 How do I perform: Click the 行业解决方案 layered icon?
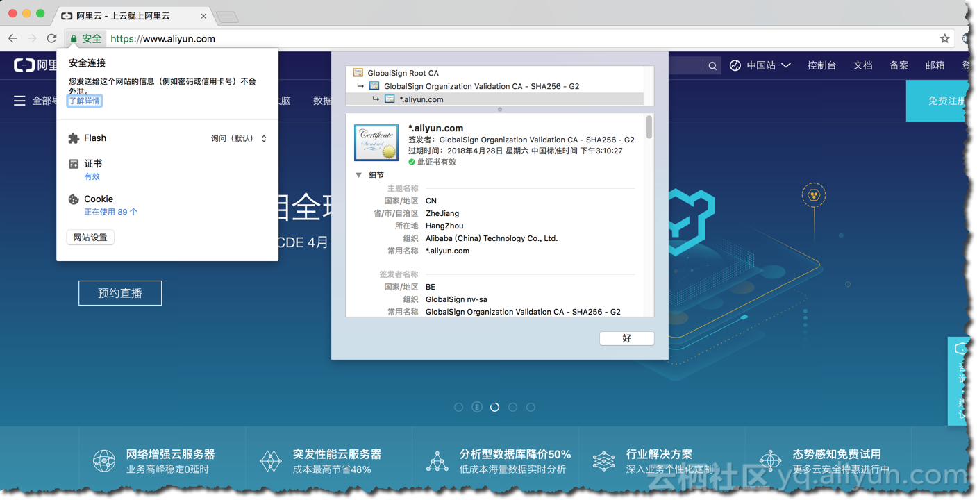click(603, 460)
